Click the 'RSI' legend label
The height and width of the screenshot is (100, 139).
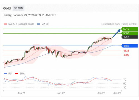pos(10,74)
